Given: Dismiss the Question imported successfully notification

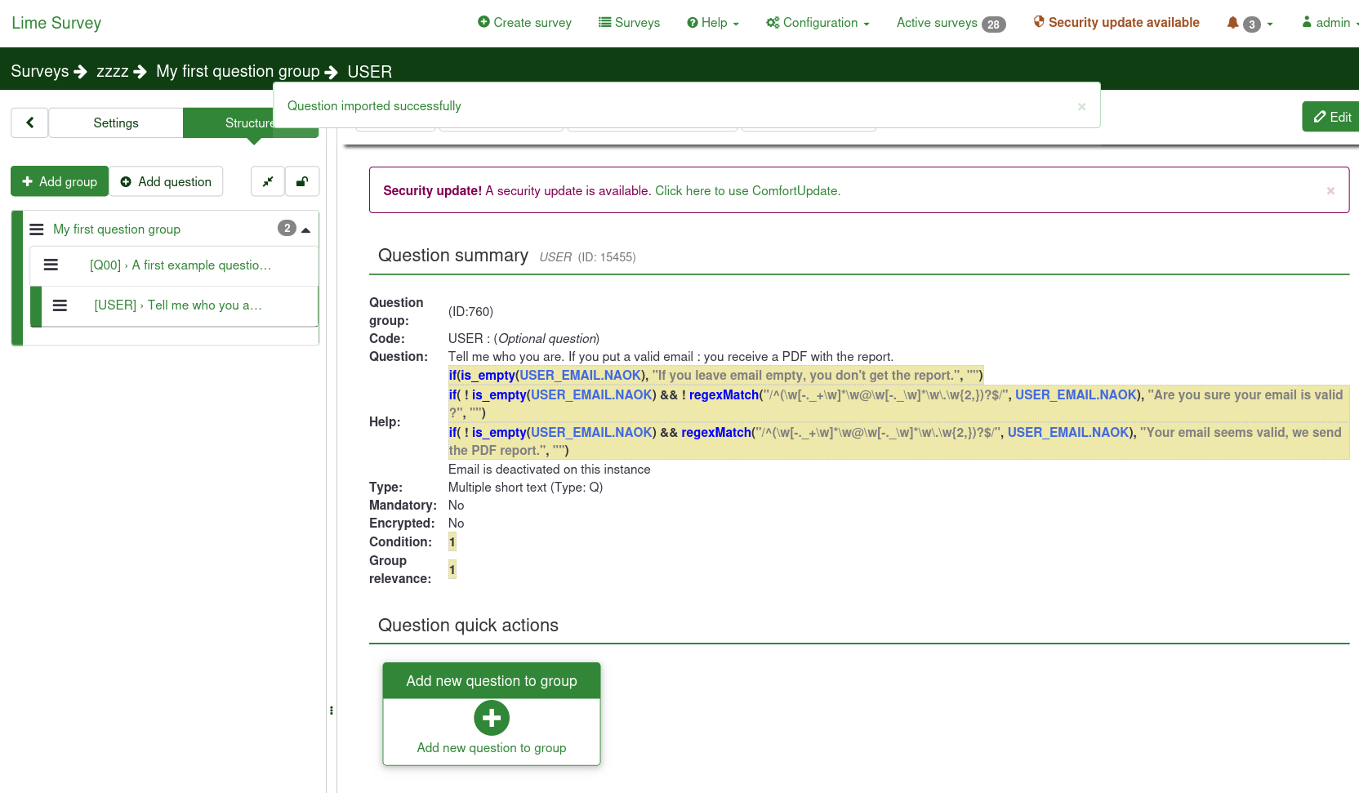Looking at the screenshot, I should 1081,106.
